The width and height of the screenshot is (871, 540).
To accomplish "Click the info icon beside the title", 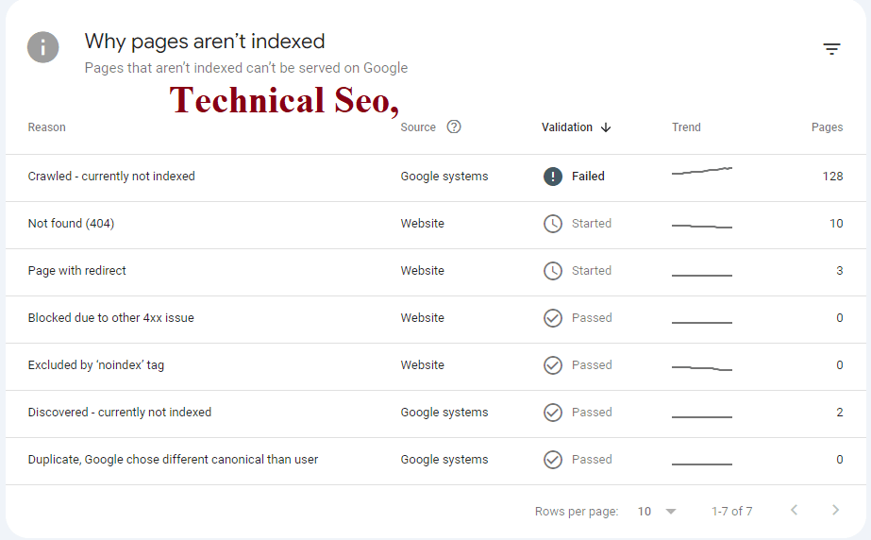I will [x=43, y=47].
